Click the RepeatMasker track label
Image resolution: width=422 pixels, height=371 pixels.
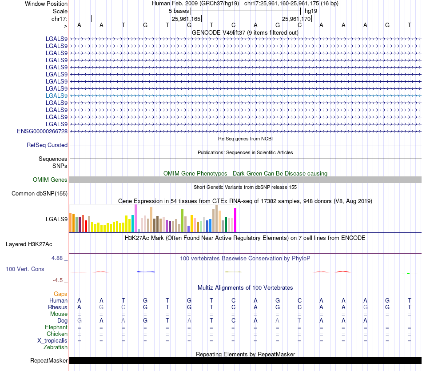click(x=49, y=360)
